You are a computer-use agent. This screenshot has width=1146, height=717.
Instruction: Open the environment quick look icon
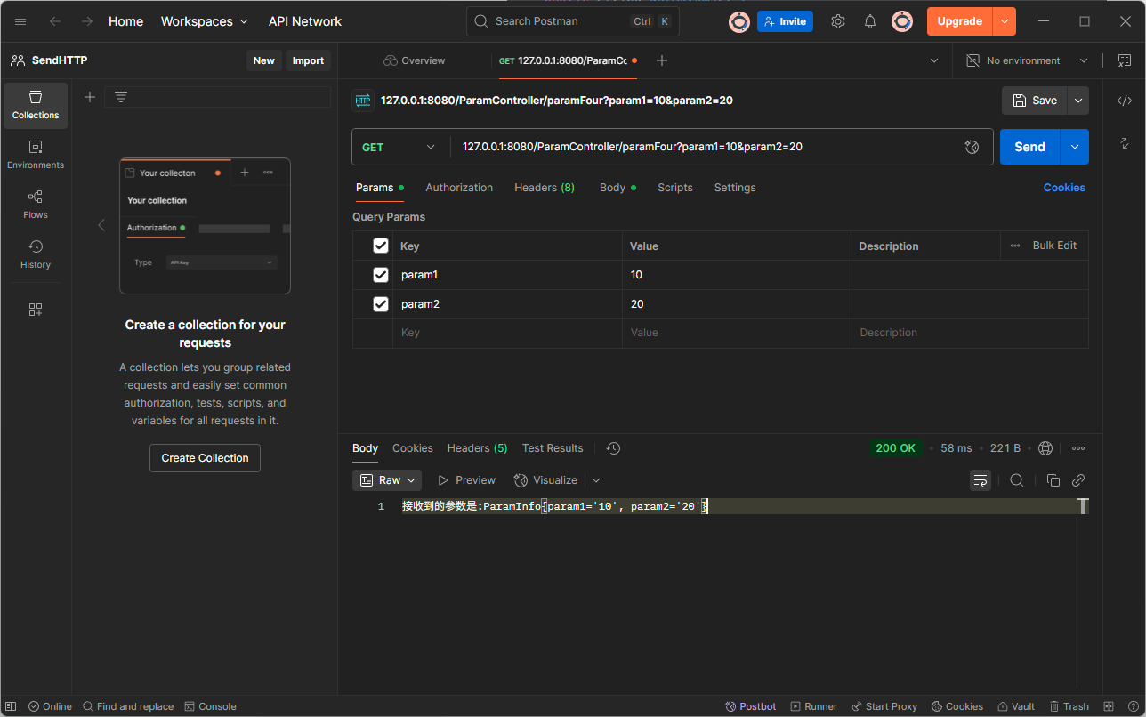[1124, 60]
